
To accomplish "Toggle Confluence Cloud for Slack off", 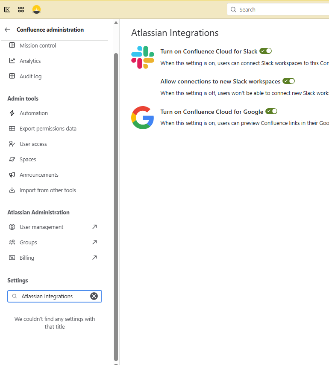I will tap(265, 51).
